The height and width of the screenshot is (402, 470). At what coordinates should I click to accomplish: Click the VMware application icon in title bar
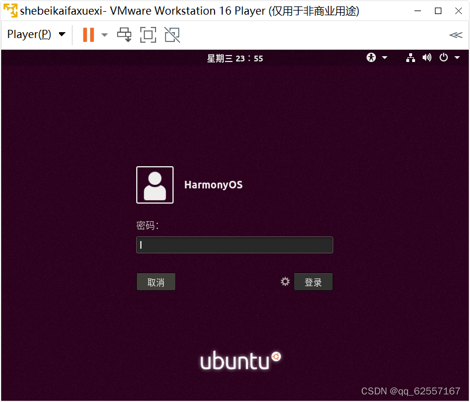[x=10, y=11]
